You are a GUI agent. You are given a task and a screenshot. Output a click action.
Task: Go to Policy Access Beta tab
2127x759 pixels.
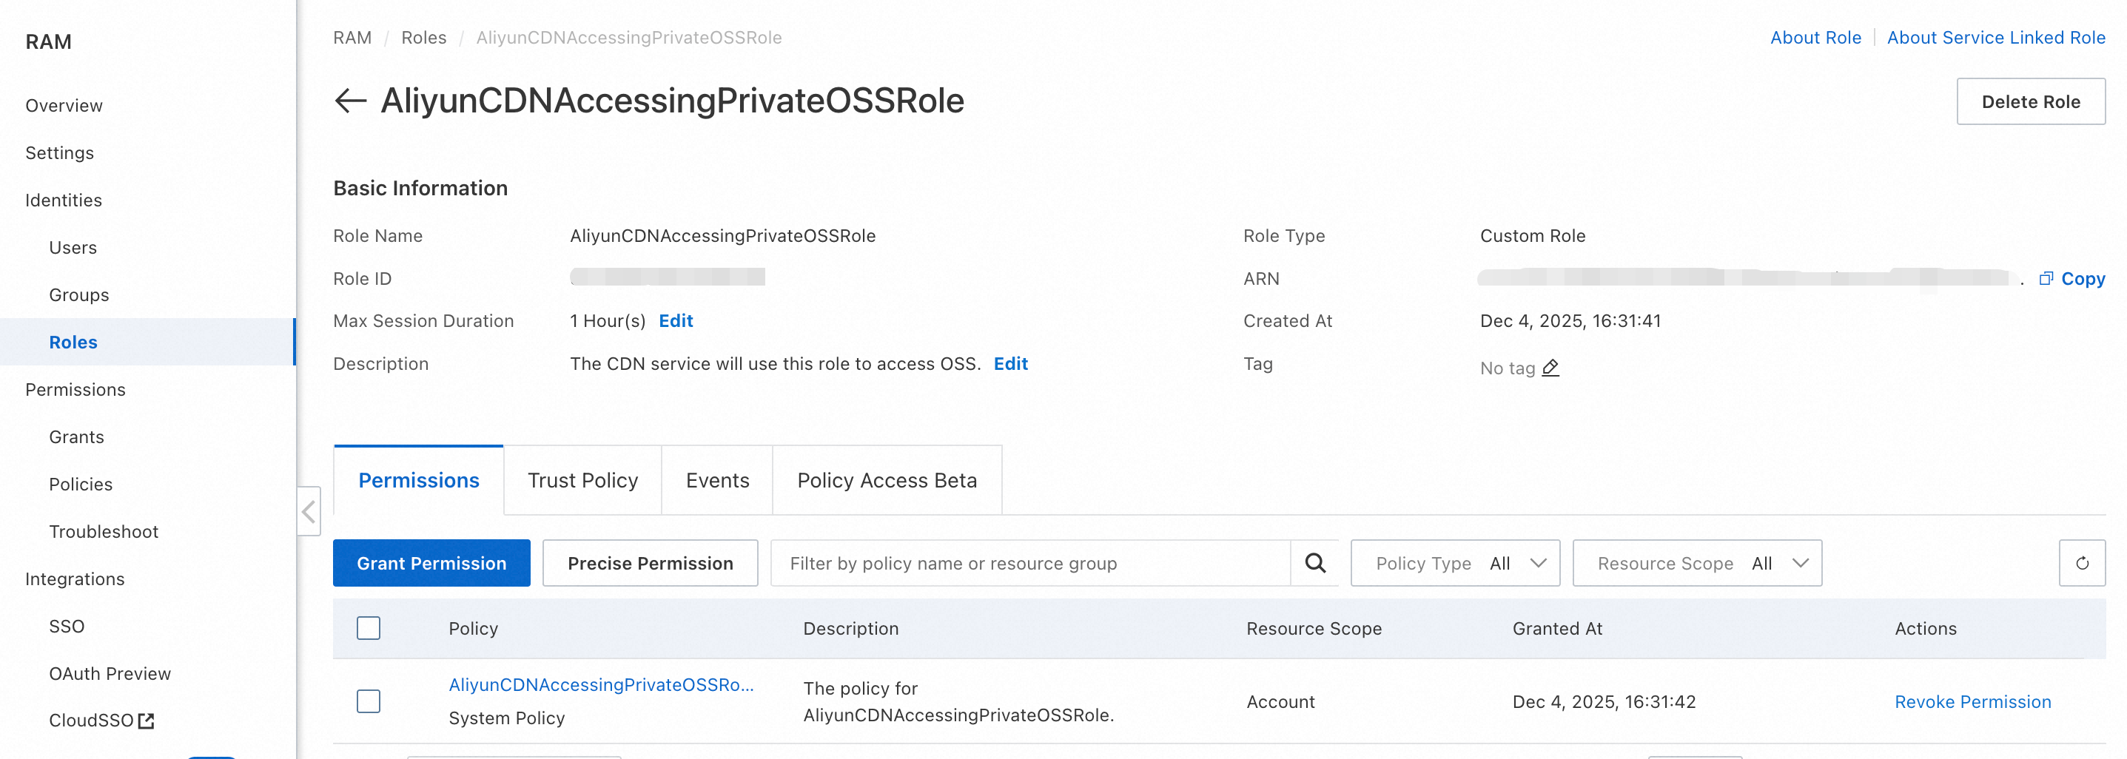click(x=887, y=480)
